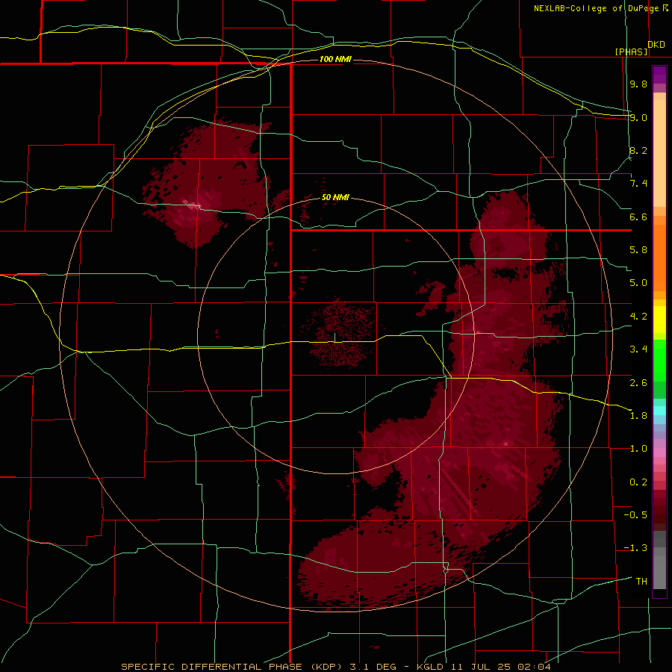
Task: Click the 5.0 scale value
Action: click(x=638, y=283)
